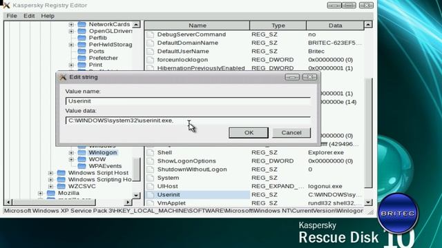Image resolution: width=442 pixels, height=248 pixels.
Task: Select the WOW folder icon
Action: tap(81, 159)
